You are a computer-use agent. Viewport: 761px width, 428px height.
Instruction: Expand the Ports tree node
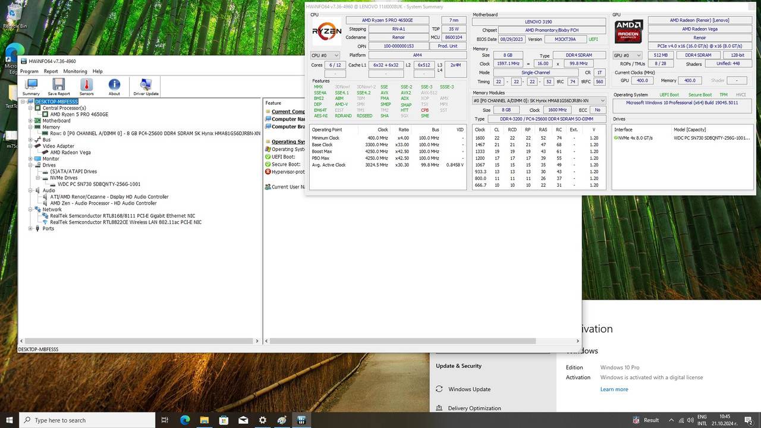click(x=30, y=228)
